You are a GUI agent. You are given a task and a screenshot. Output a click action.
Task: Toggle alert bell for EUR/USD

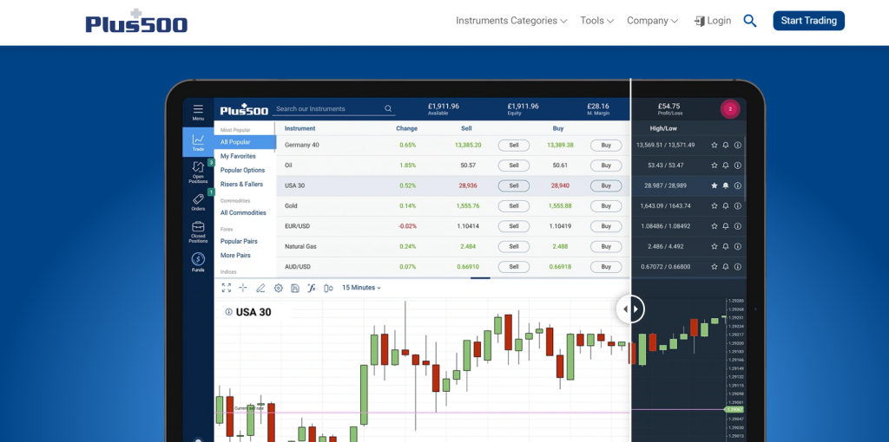coord(726,226)
